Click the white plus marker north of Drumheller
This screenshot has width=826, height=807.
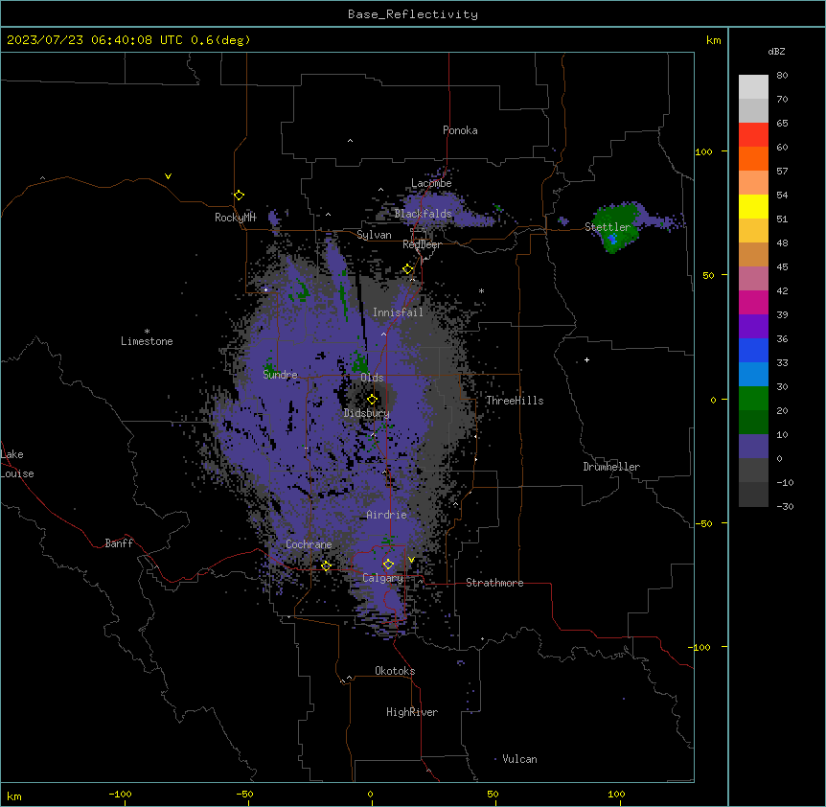(586, 359)
